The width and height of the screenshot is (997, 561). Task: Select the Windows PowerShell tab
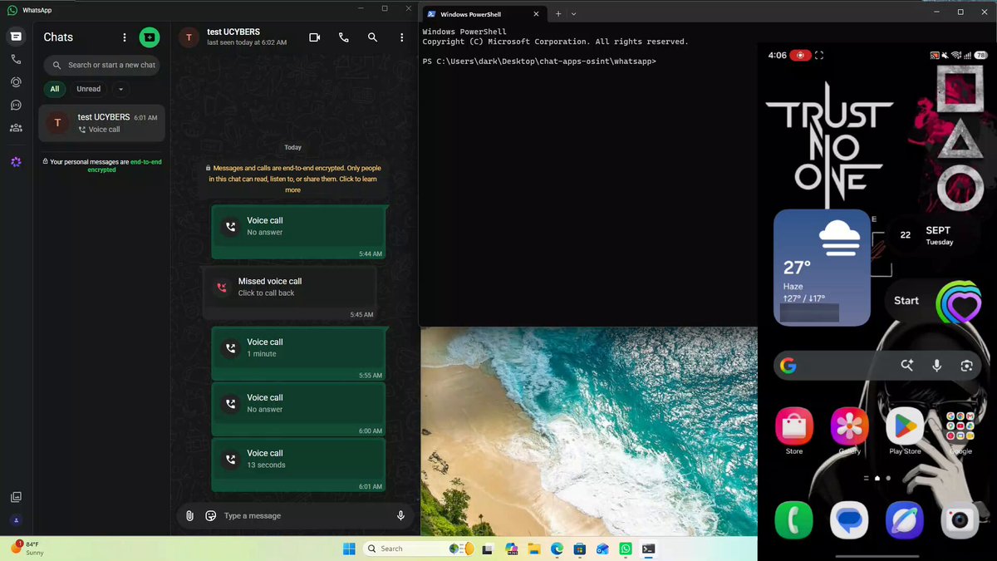(482, 14)
